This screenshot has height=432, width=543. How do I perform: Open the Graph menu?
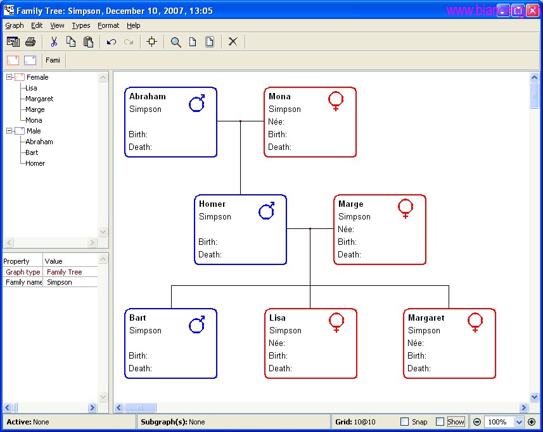15,25
